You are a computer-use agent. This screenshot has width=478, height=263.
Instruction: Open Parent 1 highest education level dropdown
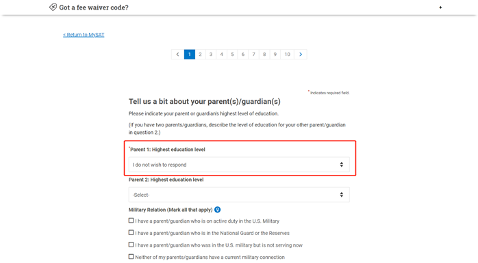coord(239,165)
